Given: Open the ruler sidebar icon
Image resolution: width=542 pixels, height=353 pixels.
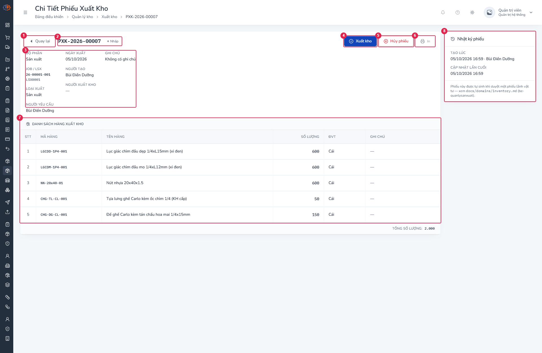Looking at the screenshot, I should 8,297.
